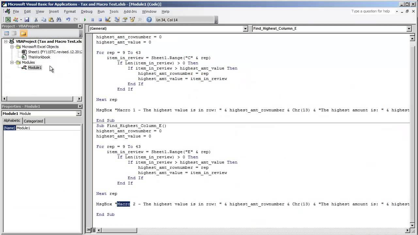Open the Window menu

click(x=149, y=11)
